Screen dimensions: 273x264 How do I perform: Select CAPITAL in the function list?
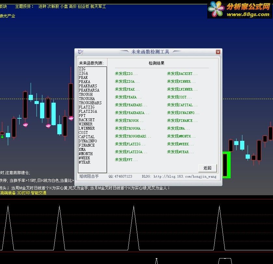[87, 137]
